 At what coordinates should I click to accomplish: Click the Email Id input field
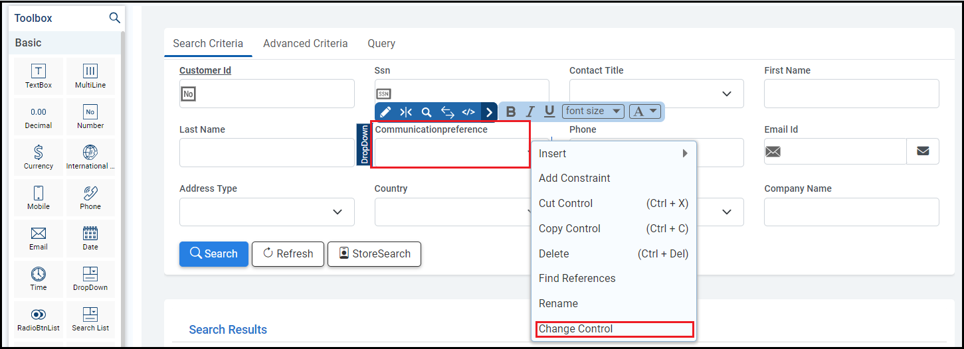[836, 151]
